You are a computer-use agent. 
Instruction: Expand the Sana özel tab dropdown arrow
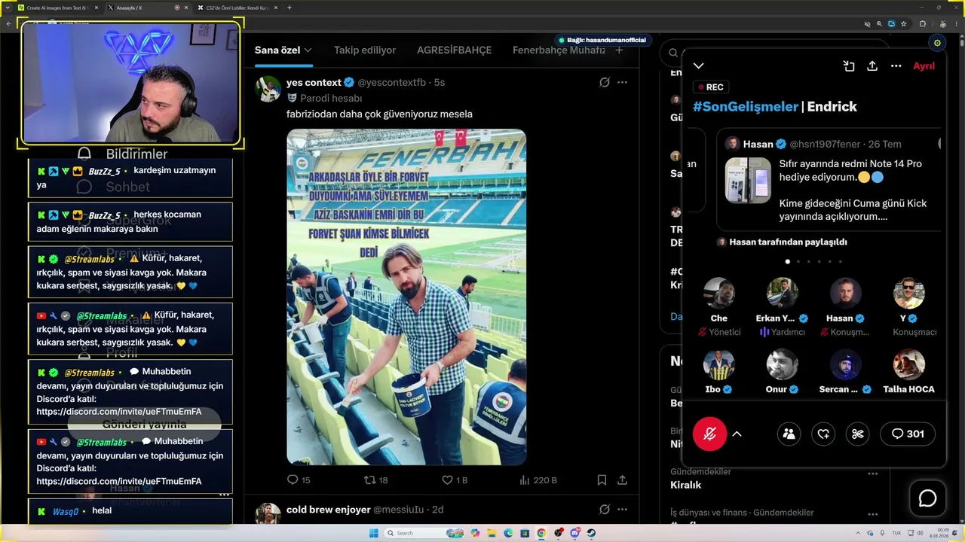[308, 50]
